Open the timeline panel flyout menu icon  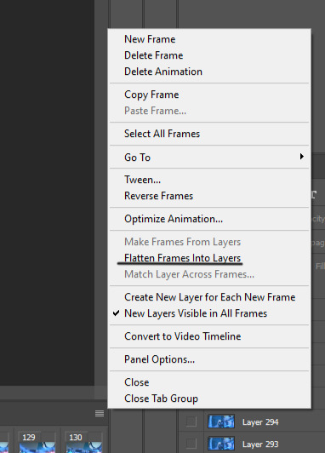[x=100, y=414]
